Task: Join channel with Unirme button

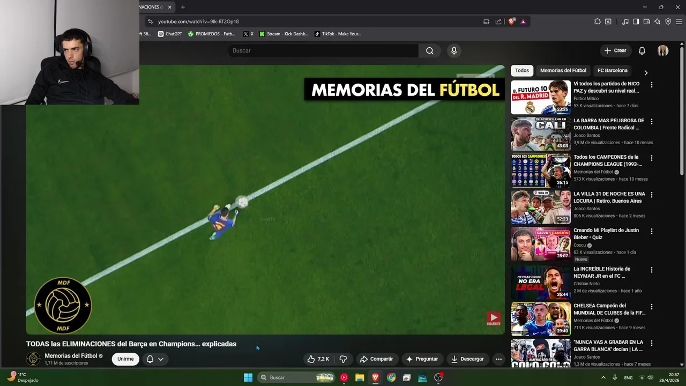Action: (x=125, y=359)
